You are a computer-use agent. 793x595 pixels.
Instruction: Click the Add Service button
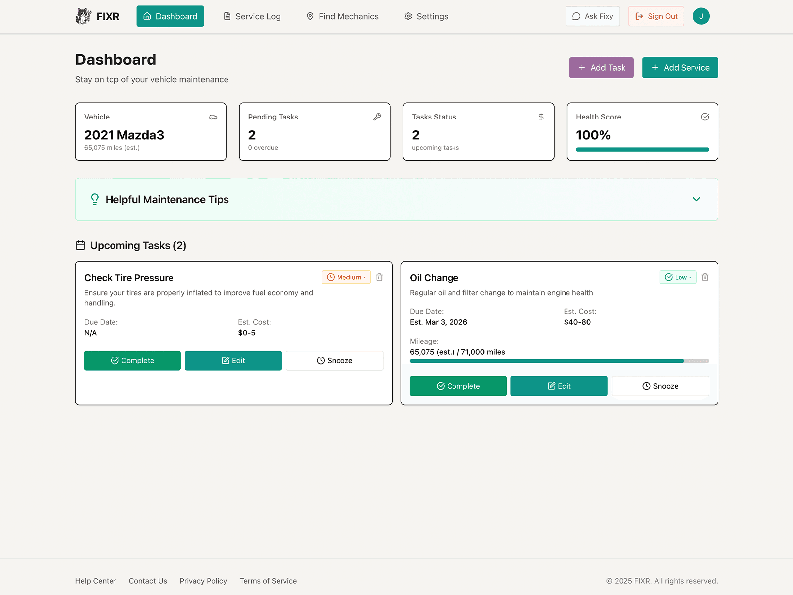point(680,67)
